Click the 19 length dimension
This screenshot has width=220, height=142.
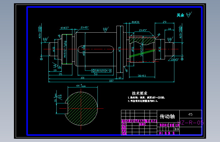55,70
